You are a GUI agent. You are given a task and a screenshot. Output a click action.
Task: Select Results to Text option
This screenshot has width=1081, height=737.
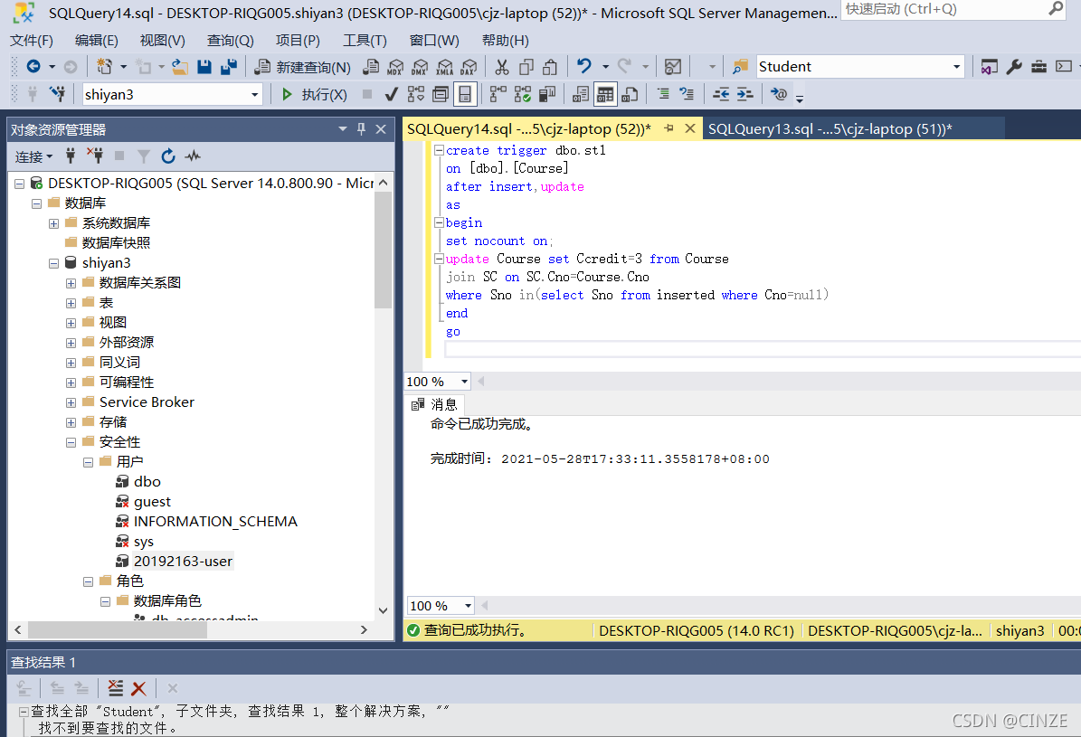(x=581, y=94)
